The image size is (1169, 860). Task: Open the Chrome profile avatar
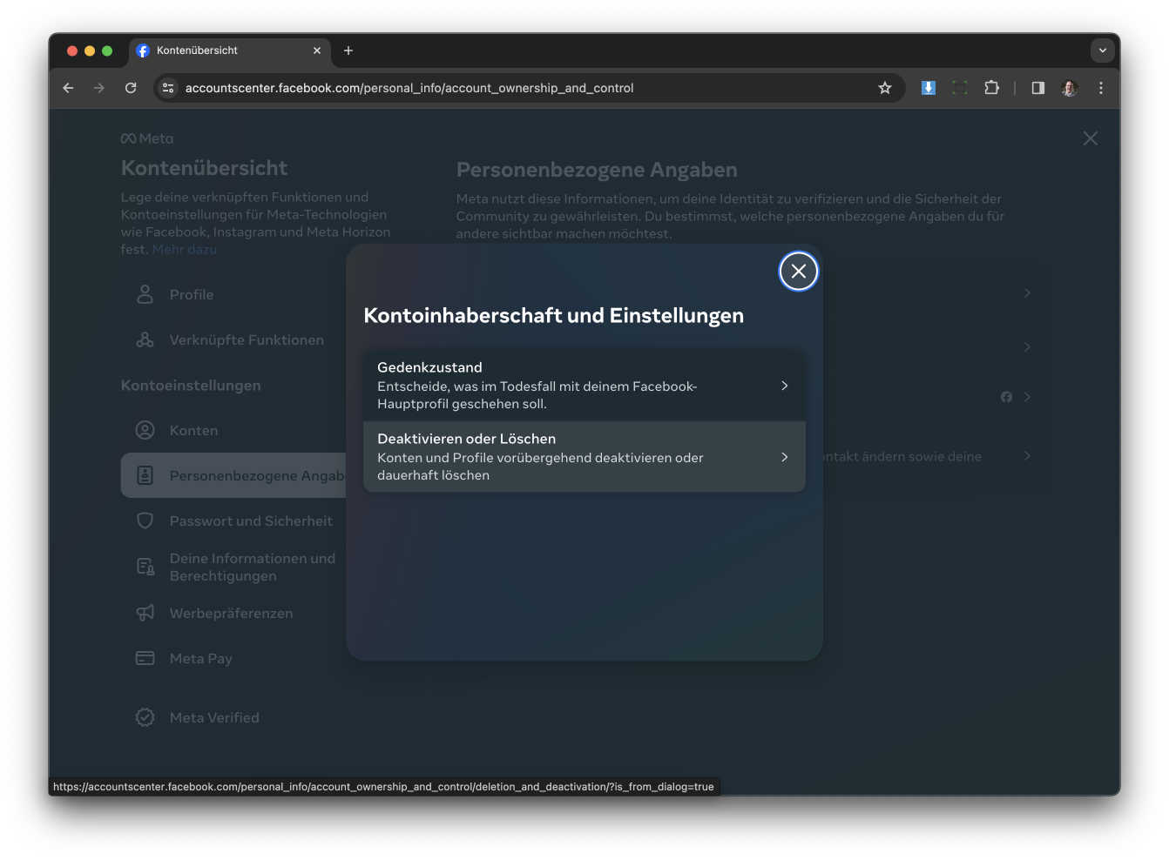click(1069, 88)
